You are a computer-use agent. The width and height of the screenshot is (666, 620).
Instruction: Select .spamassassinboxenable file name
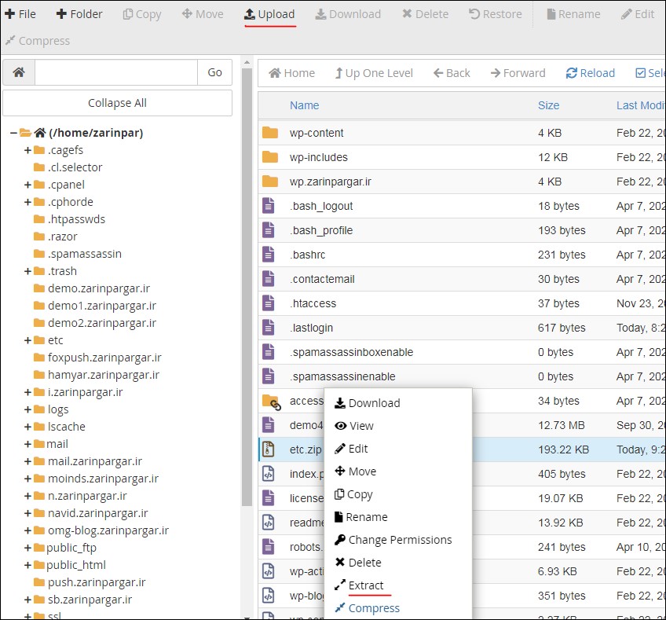click(x=351, y=352)
